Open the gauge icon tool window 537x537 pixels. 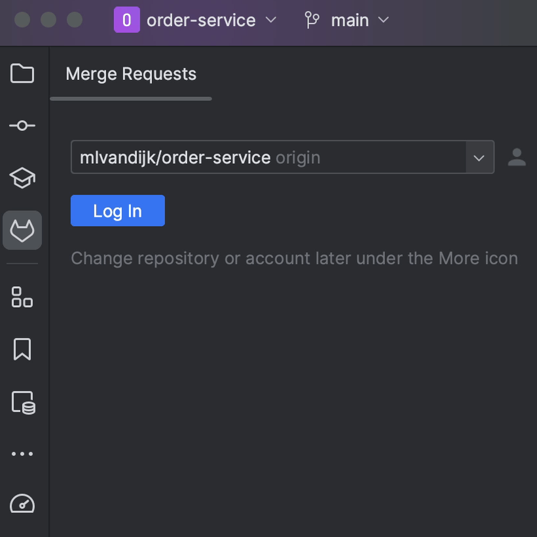pyautogui.click(x=22, y=503)
